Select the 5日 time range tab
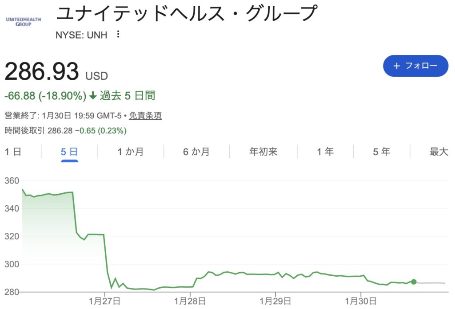 [x=69, y=152]
